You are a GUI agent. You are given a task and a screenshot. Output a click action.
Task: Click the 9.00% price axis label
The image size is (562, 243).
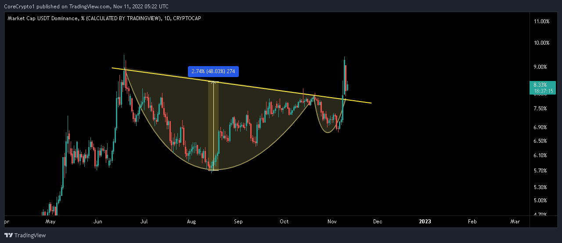(540, 67)
